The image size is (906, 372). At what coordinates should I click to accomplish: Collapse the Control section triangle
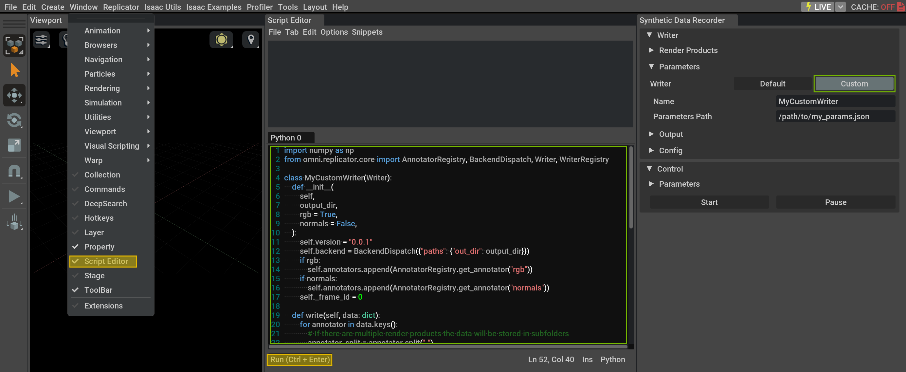coord(649,169)
